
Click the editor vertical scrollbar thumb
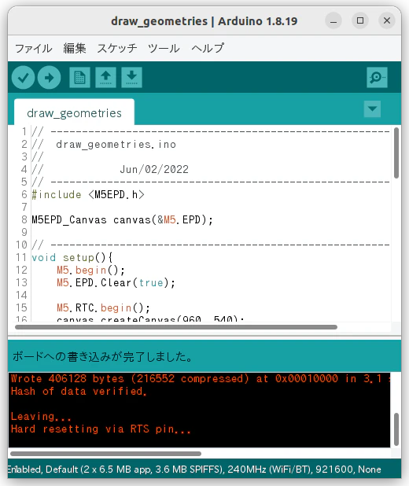(396, 153)
